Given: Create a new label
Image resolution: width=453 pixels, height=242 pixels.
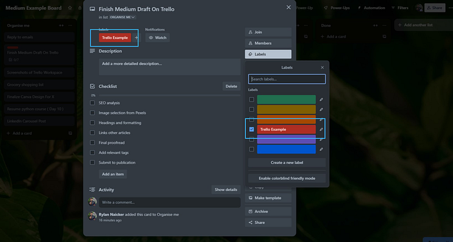Looking at the screenshot, I should coord(287,162).
